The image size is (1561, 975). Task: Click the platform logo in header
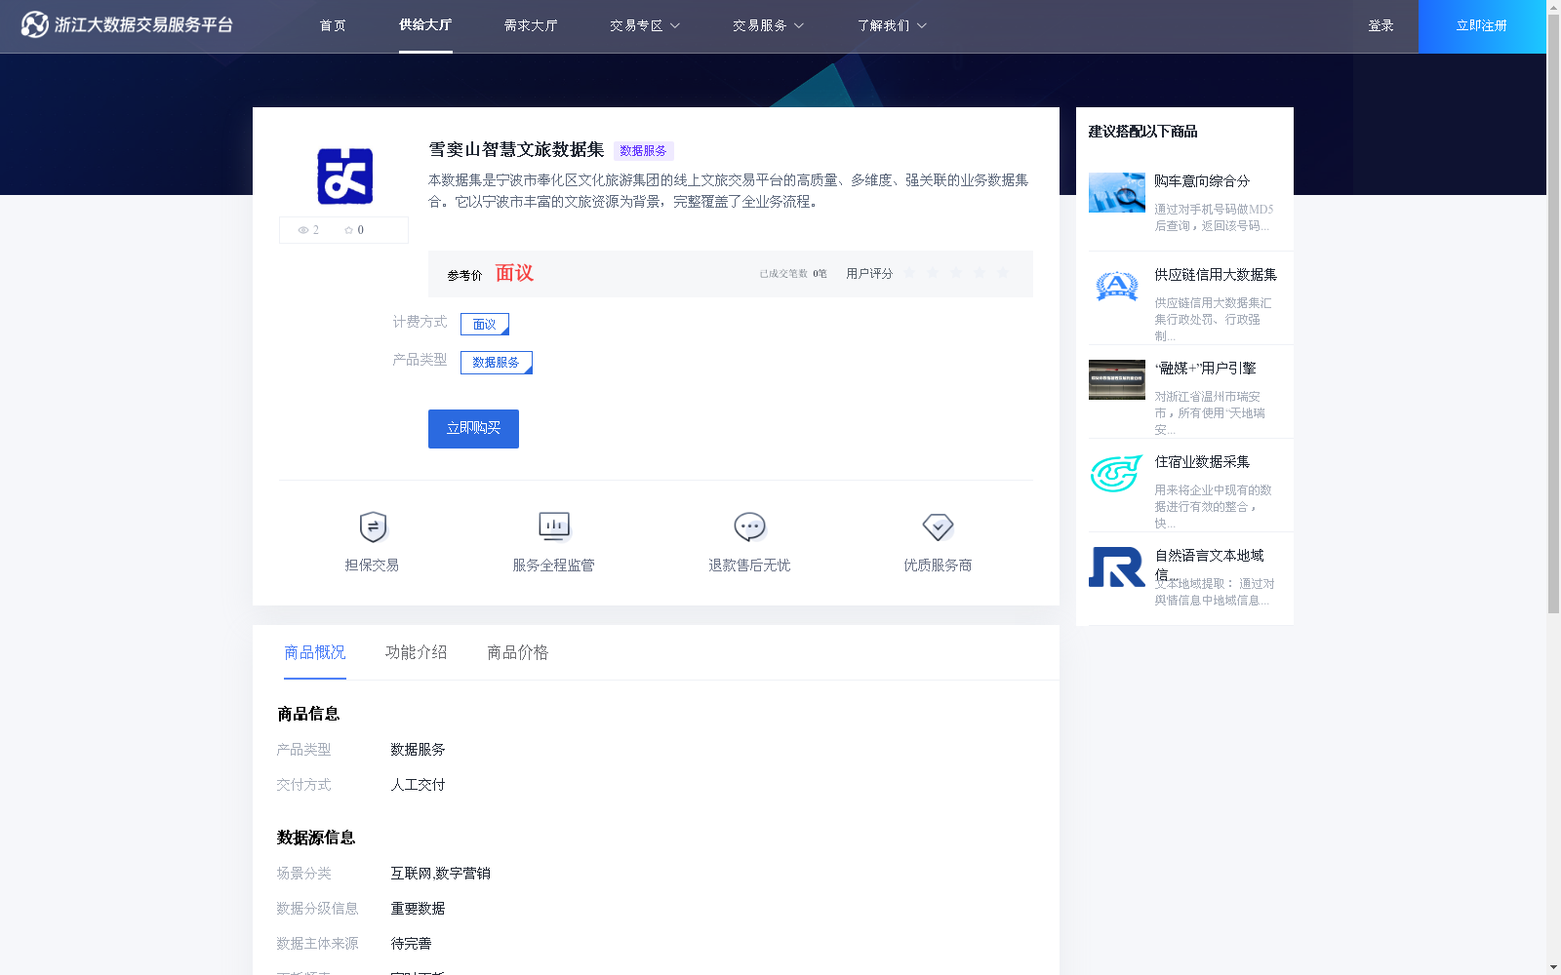point(127,24)
